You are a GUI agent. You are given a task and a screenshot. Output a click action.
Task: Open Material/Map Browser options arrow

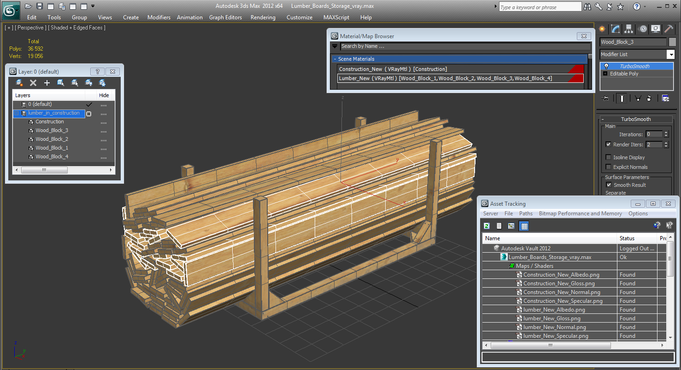point(335,46)
